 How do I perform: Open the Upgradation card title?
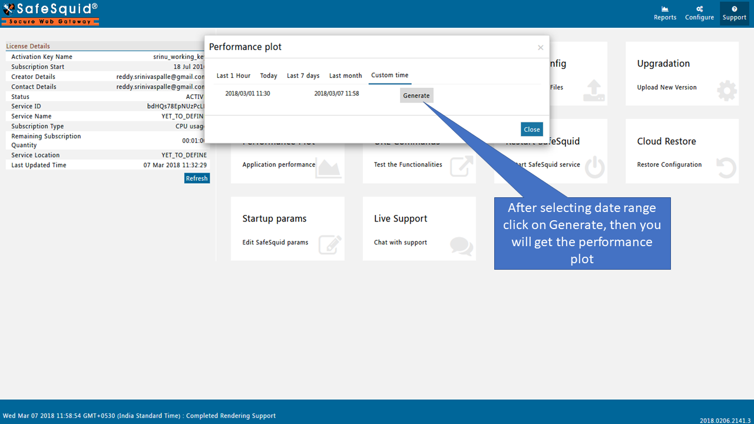pyautogui.click(x=663, y=64)
